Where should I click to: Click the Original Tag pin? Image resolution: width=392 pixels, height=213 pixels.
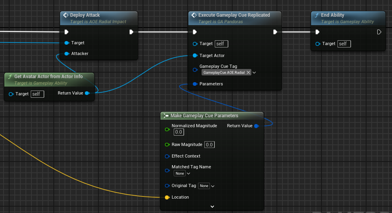coord(167,186)
